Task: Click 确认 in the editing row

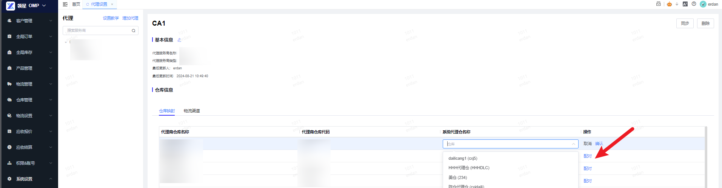Action: pos(599,144)
